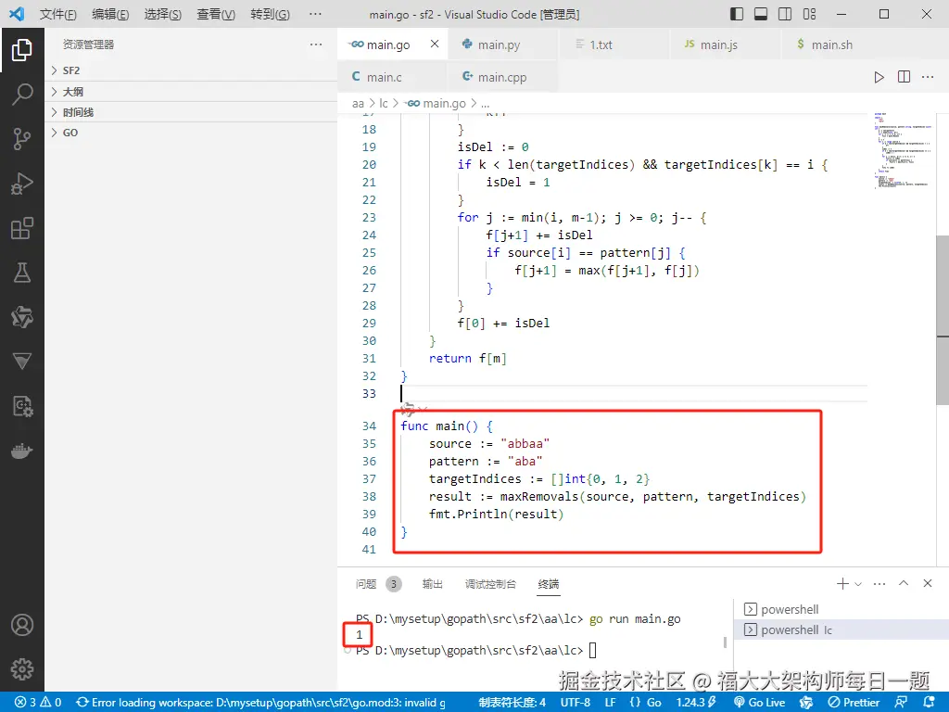
Task: Open the Accounts icon in activity bar
Action: [22, 625]
